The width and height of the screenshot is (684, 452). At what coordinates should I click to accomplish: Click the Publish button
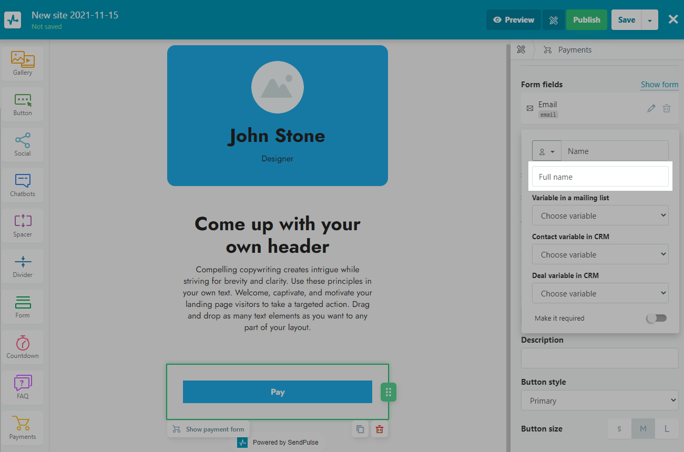click(586, 20)
